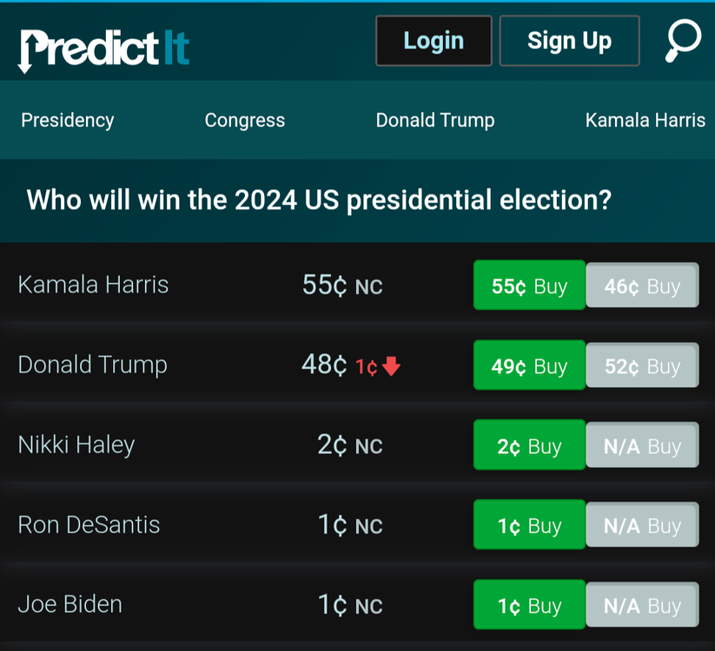Screen dimensions: 715x651
Task: Click the Login button
Action: pos(434,41)
